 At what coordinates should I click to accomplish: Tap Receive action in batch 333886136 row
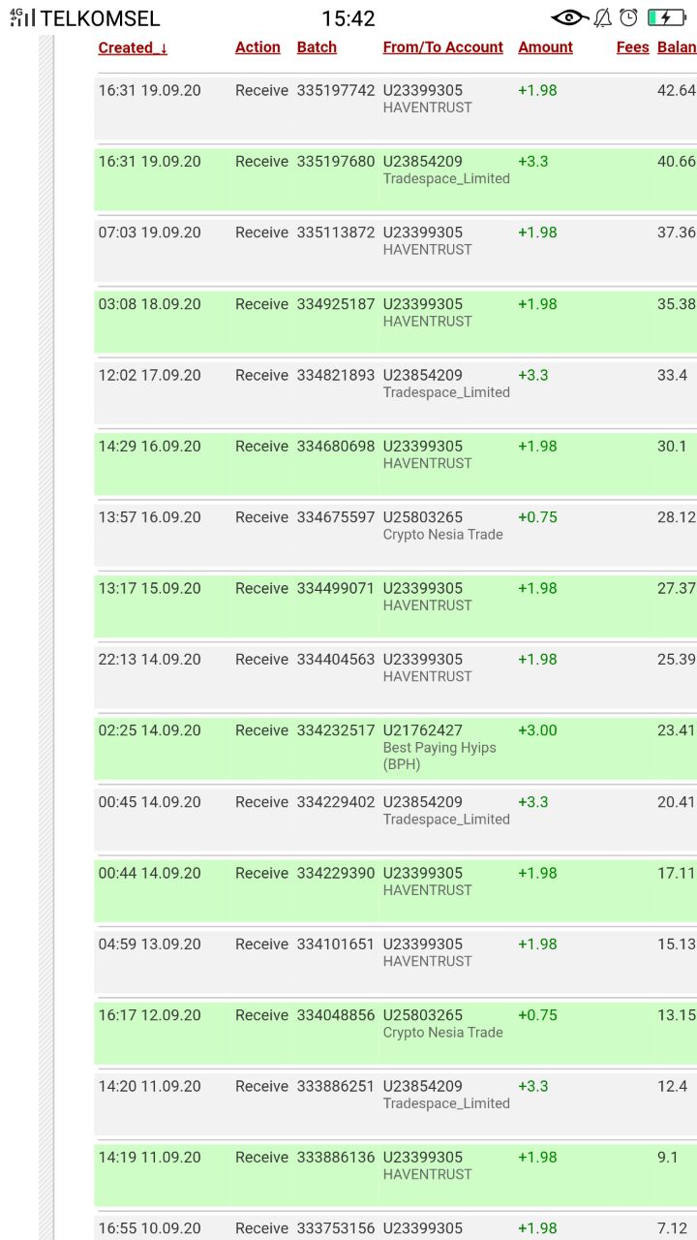point(261,1158)
